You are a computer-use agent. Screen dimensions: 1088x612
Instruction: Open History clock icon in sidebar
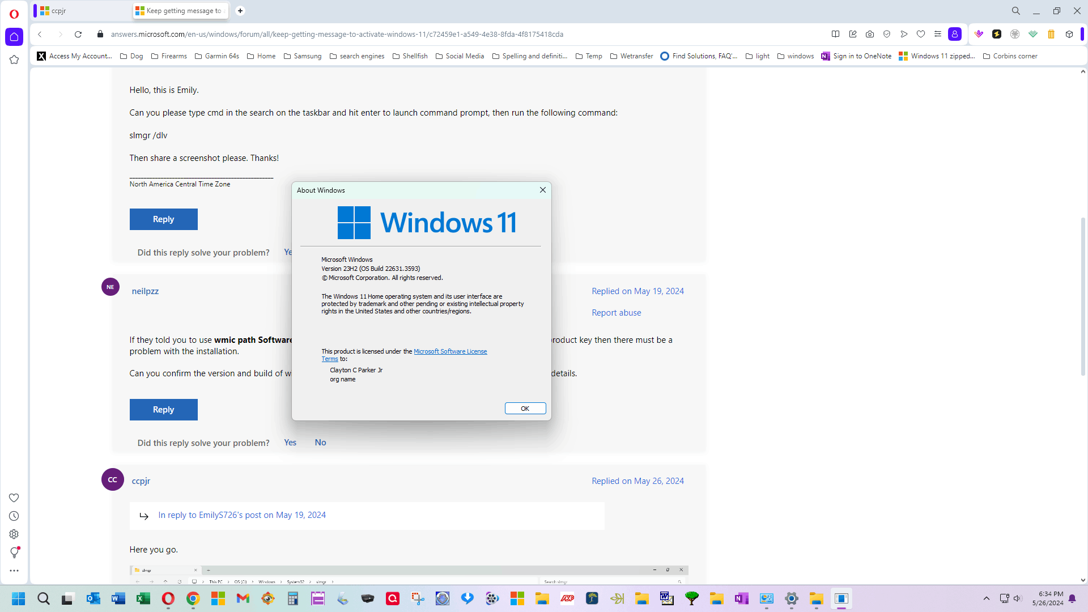click(x=14, y=516)
